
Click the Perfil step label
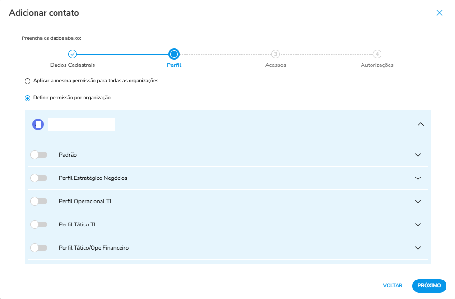[x=174, y=65]
